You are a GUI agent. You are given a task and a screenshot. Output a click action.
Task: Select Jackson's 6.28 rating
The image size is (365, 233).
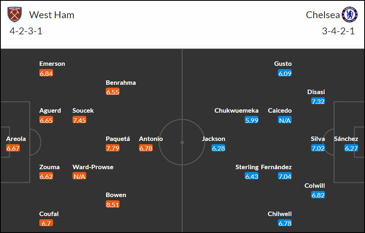218,148
